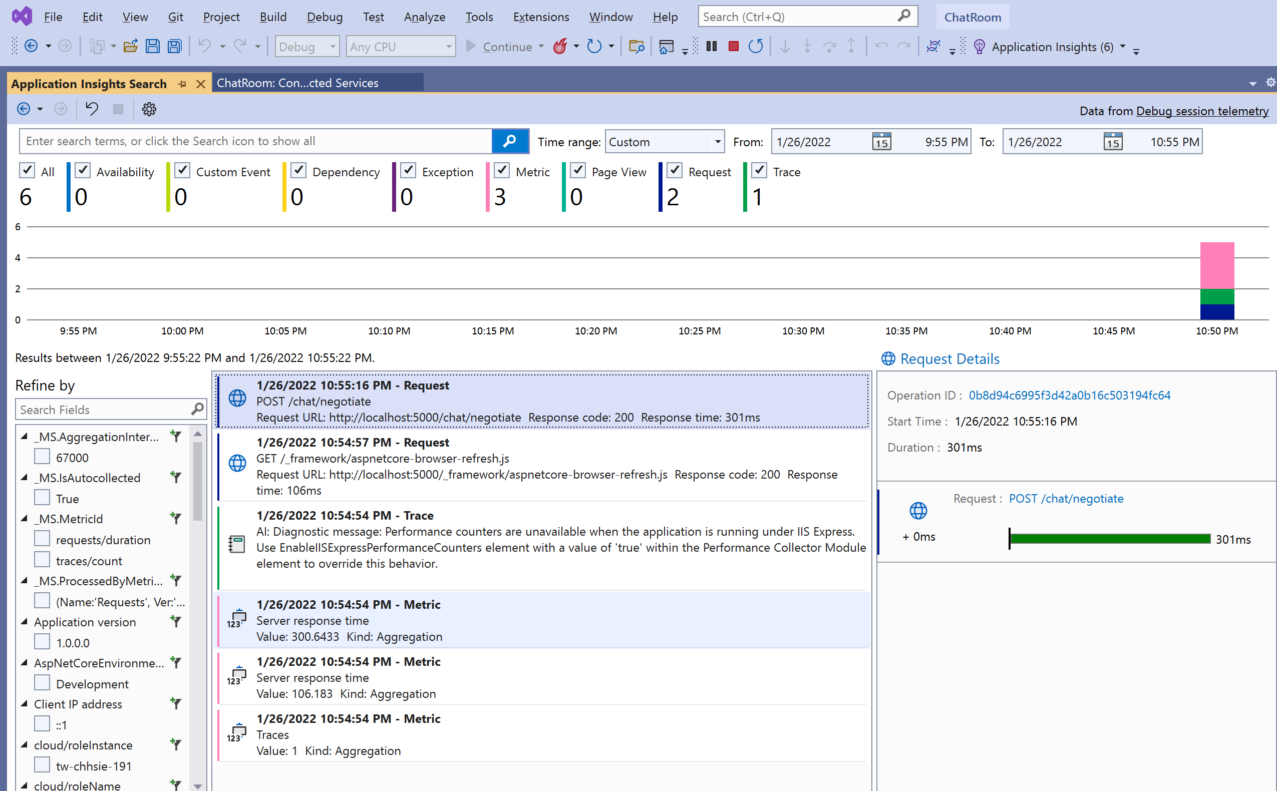Click the Visual Studio search magnifier icon
Viewport: 1277px width, 791px height.
coord(903,16)
